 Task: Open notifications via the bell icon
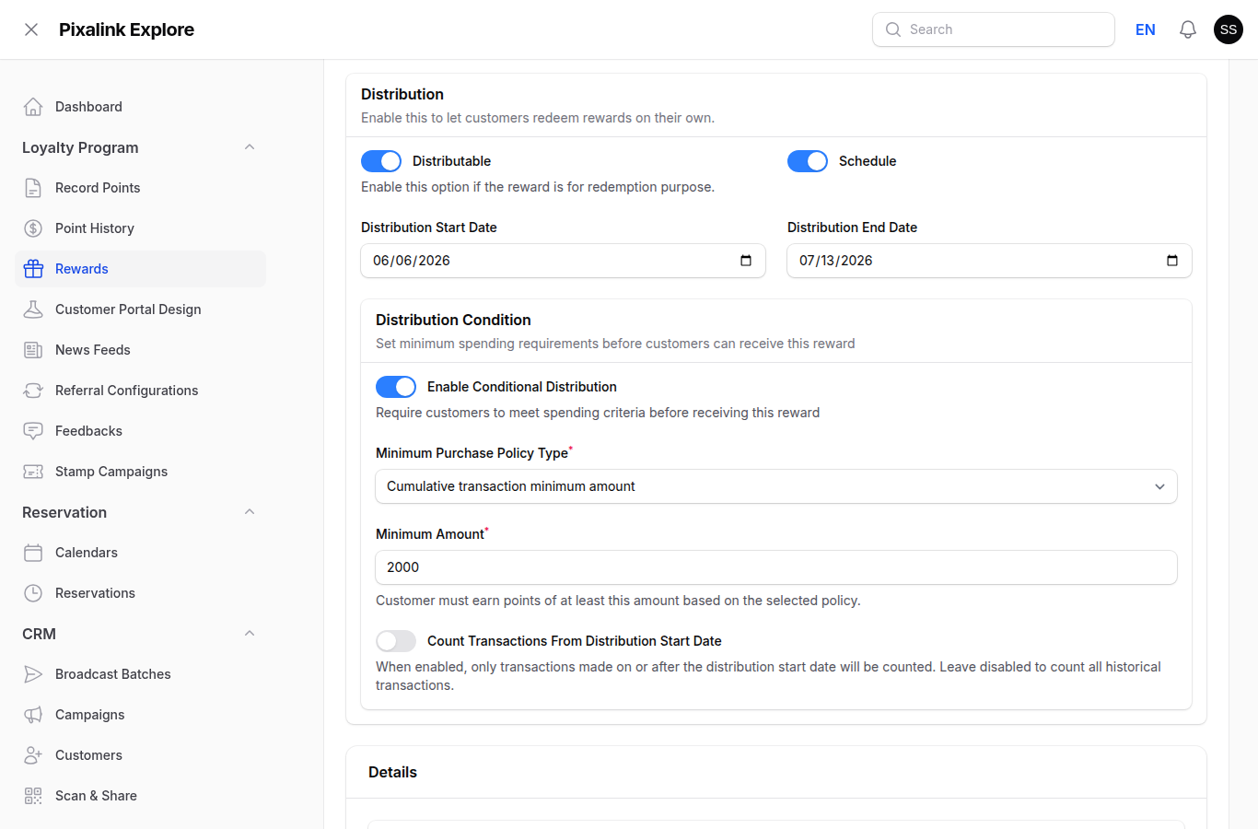1188,29
